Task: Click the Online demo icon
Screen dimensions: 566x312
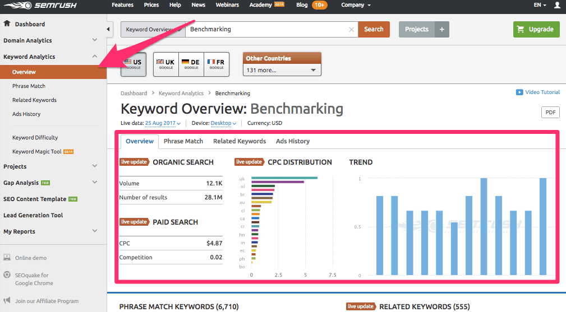Action: click(7, 257)
